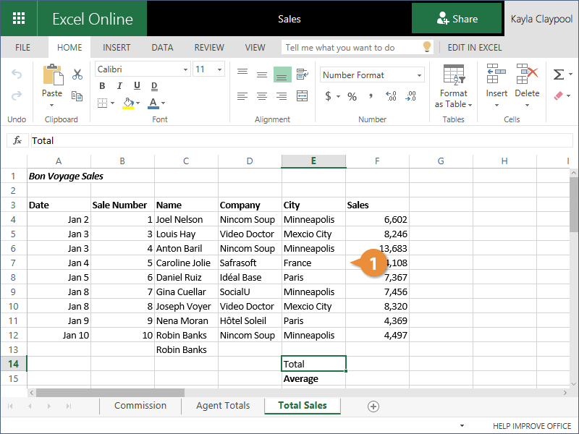Apply currency format with dollar sign icon
579x434 pixels.
tap(328, 96)
